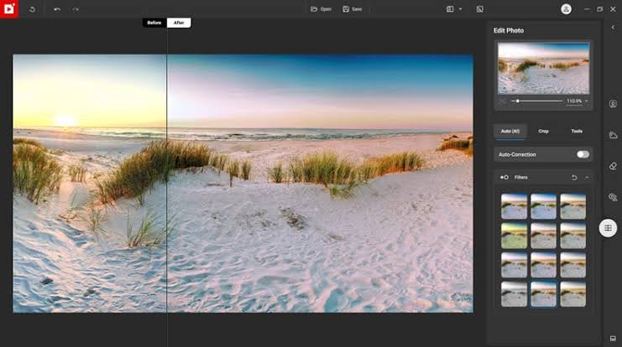Click the zoom slider under the preview
622x347 pixels.
[537, 101]
